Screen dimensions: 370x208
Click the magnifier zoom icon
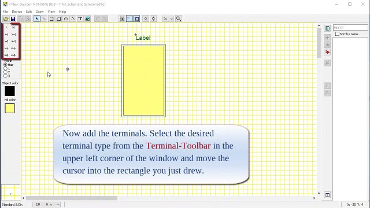tap(179, 18)
